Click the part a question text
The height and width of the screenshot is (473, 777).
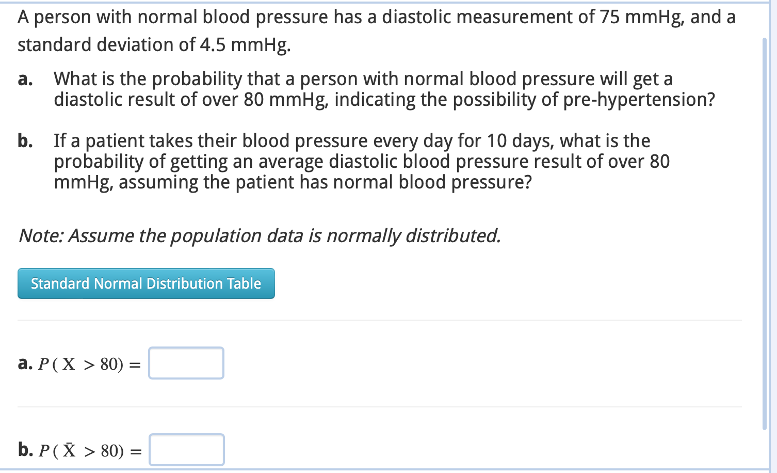point(384,89)
